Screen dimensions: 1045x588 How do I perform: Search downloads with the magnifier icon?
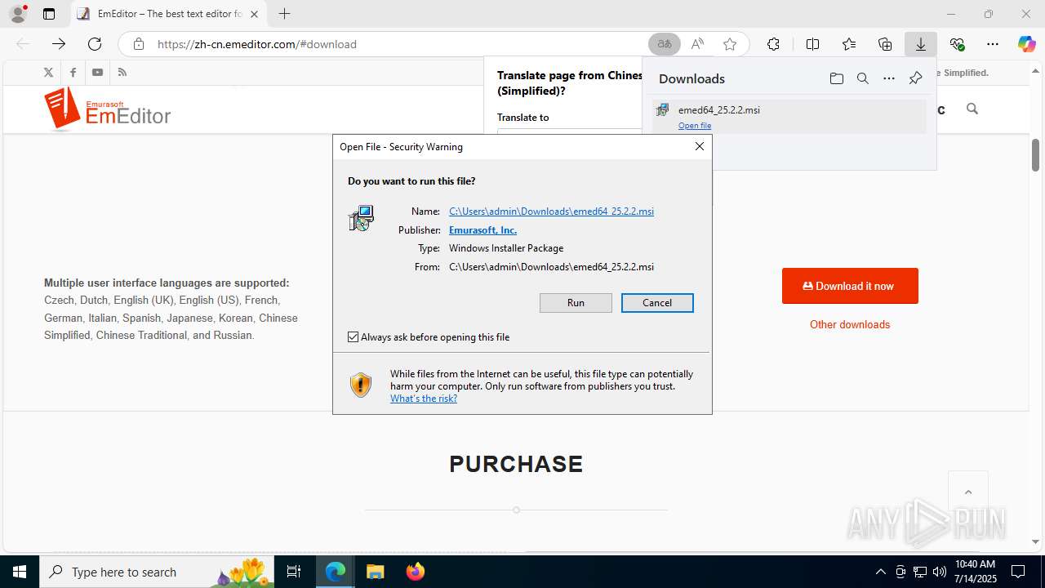pos(862,78)
